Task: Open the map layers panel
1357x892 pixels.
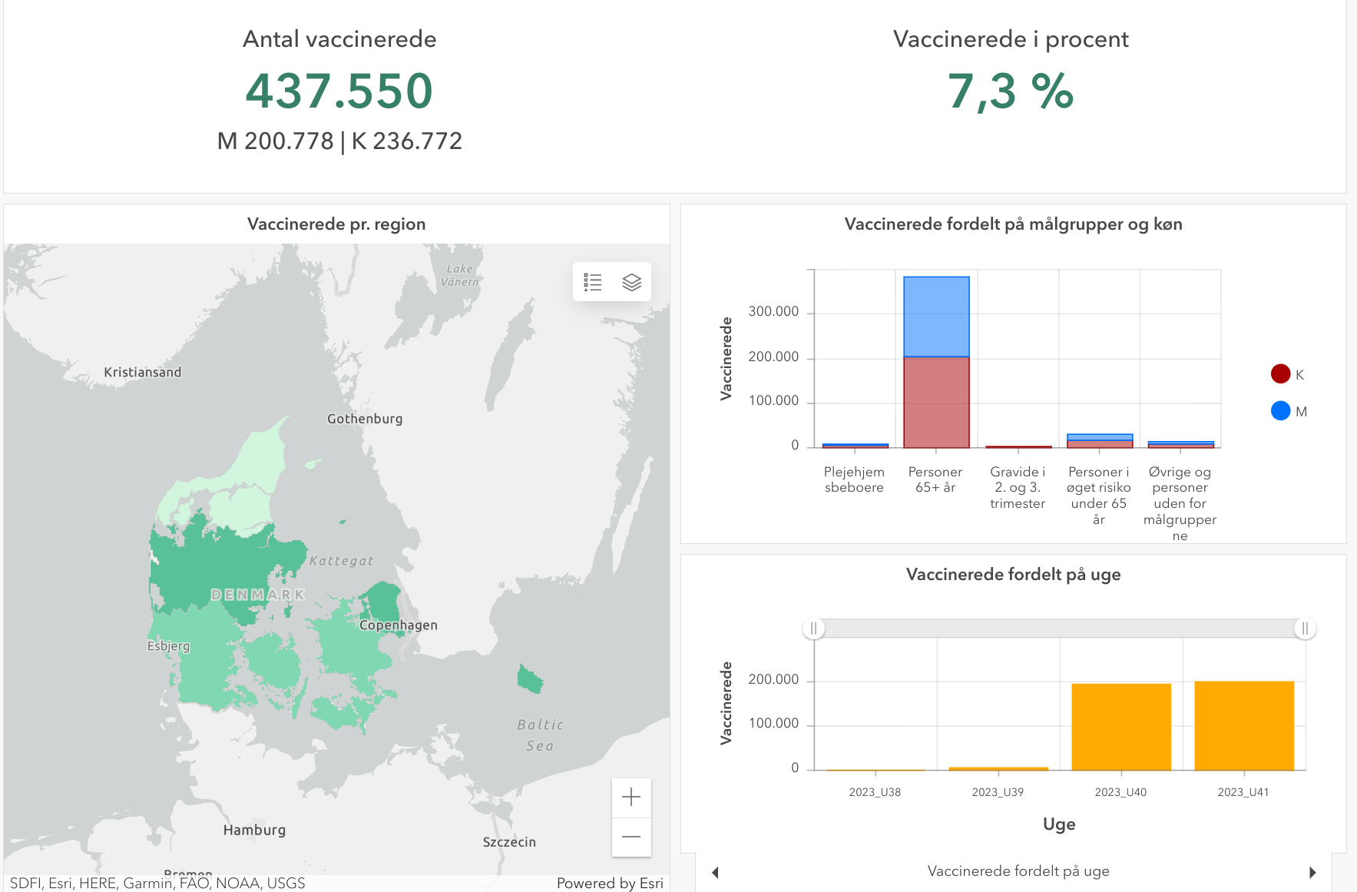Action: 631,282
